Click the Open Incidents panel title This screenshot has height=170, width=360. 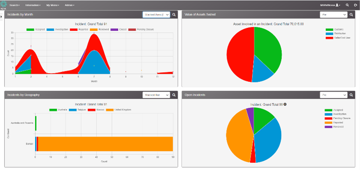(195, 95)
